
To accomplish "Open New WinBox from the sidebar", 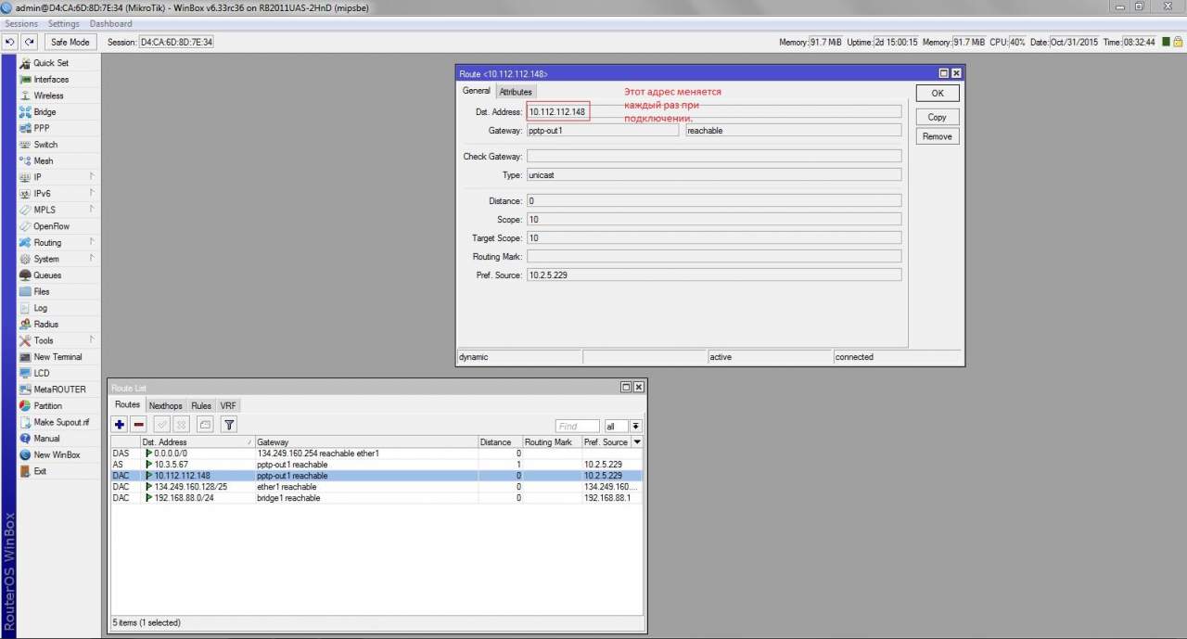I will [57, 454].
